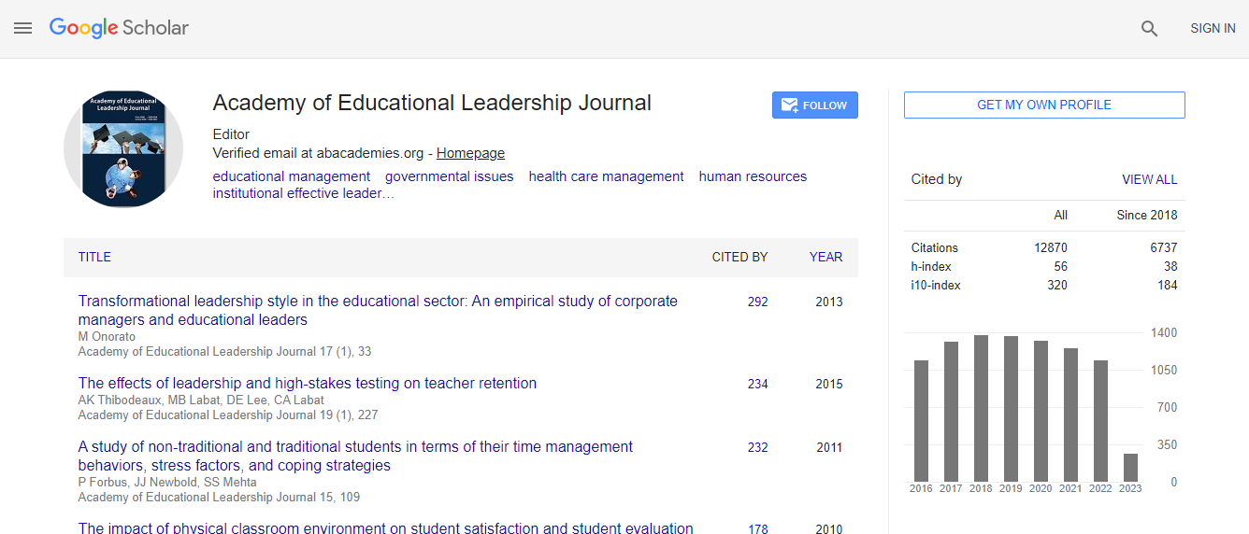1249x534 pixels.
Task: Open the hamburger menu icon
Action: point(22,28)
